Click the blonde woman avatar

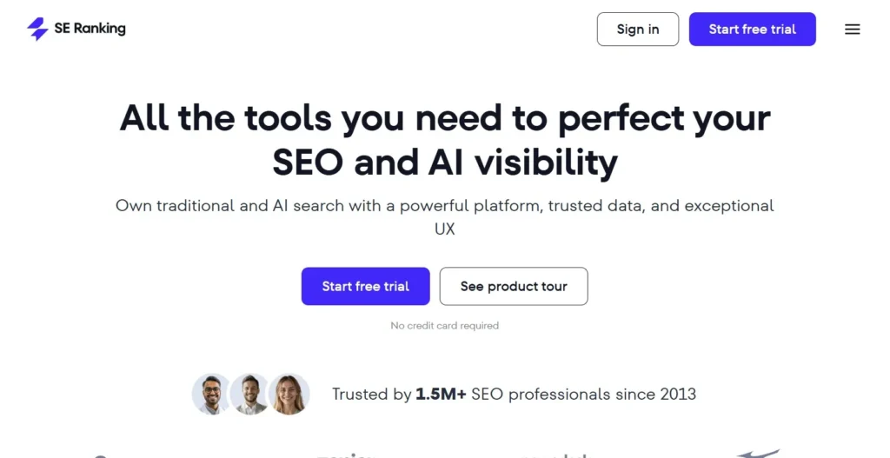tap(289, 394)
